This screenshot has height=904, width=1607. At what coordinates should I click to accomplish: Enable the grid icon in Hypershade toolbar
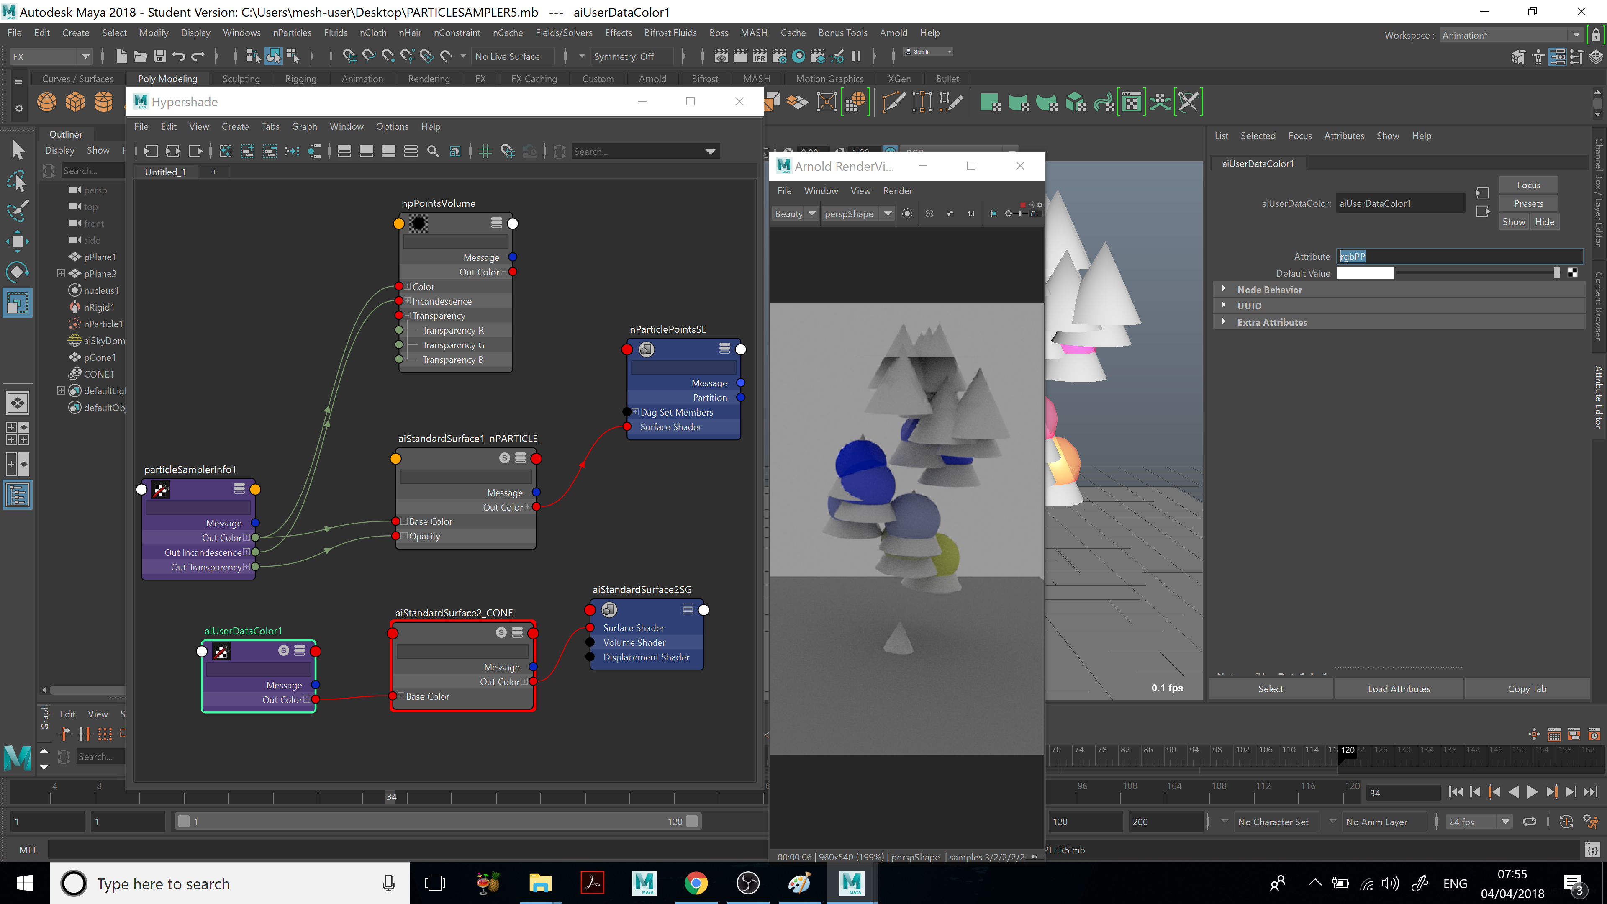[x=485, y=151]
